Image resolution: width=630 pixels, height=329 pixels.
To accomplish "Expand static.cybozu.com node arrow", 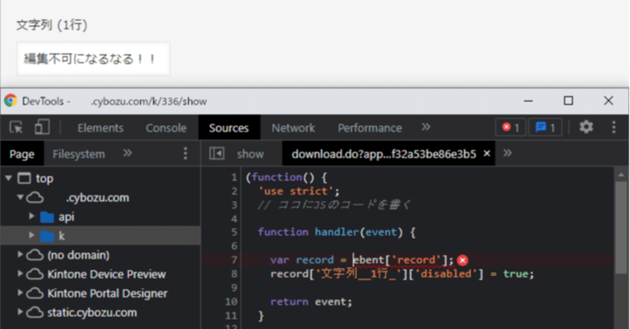I will [20, 312].
